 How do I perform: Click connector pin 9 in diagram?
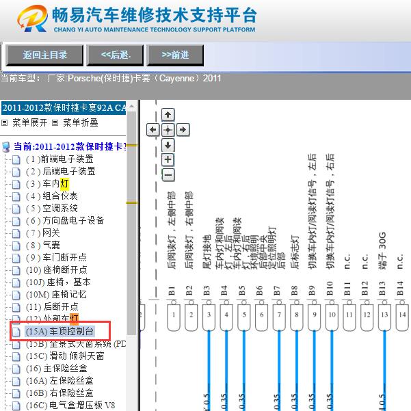315,317
